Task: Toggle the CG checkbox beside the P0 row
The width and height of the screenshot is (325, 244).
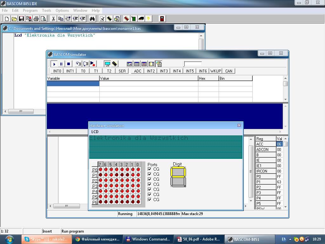Action: coord(149,169)
